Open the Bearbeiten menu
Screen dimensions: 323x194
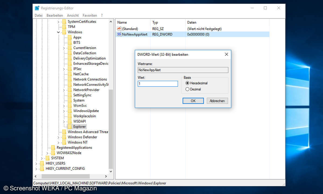[55, 15]
